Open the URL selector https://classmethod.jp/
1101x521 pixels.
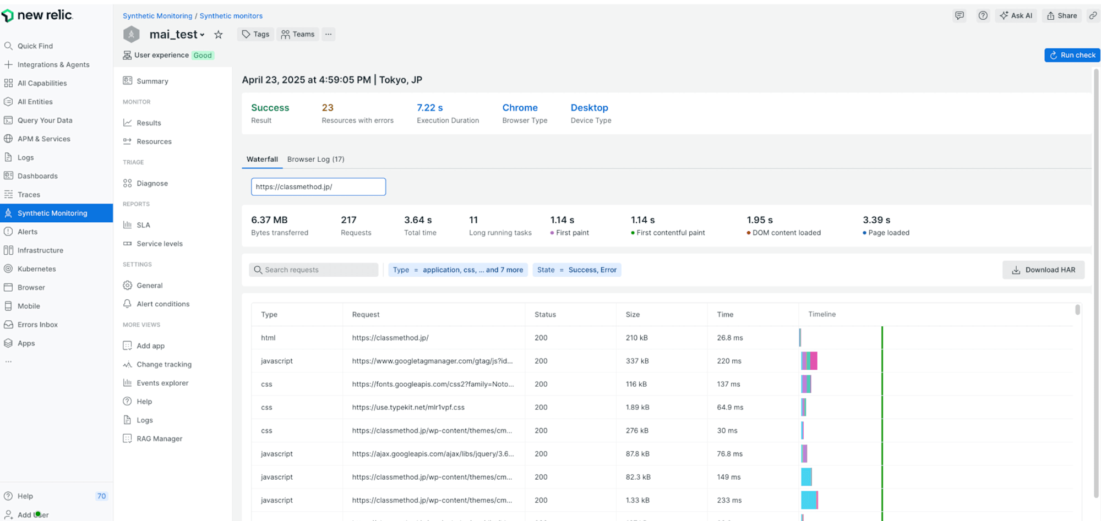(x=318, y=187)
